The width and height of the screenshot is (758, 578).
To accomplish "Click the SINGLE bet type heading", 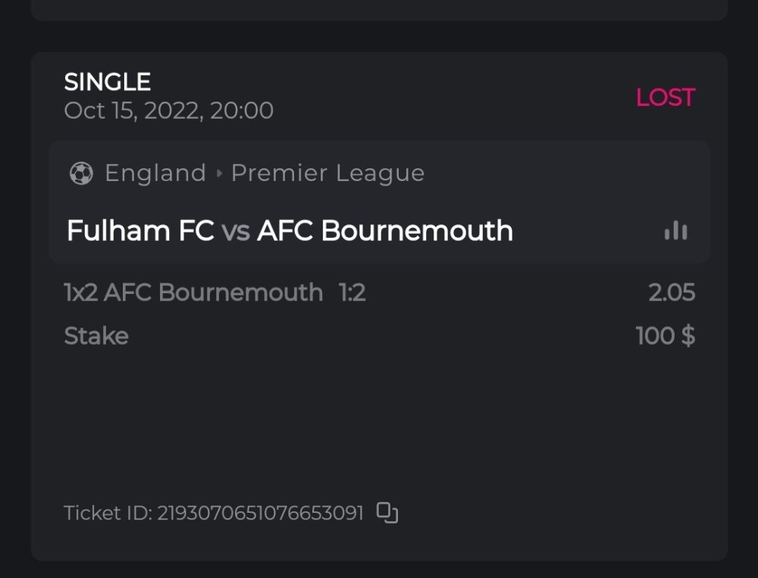I will [108, 82].
